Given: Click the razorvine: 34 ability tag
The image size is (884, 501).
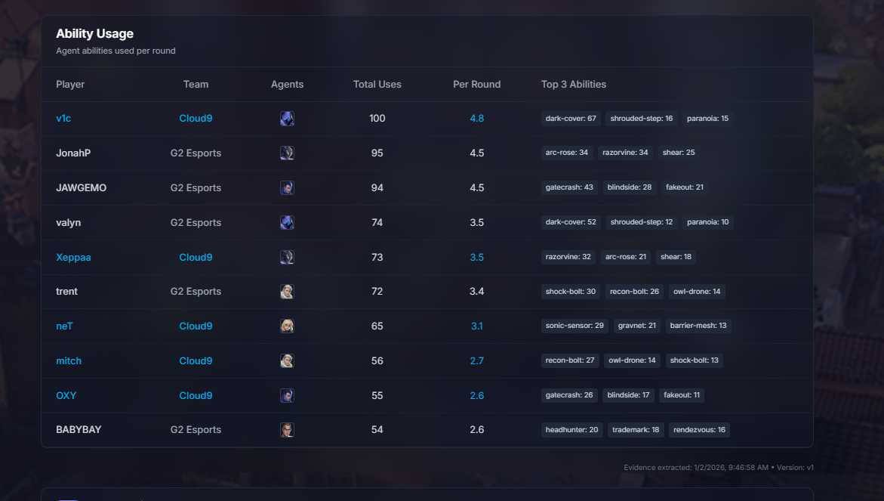Looking at the screenshot, I should tap(625, 153).
